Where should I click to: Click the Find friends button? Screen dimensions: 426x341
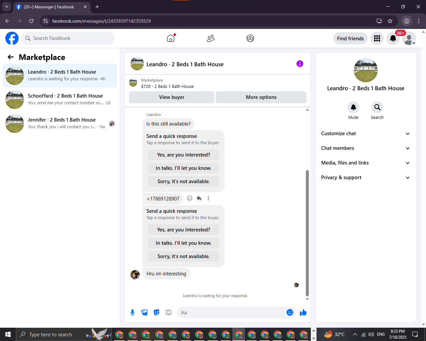click(x=350, y=38)
